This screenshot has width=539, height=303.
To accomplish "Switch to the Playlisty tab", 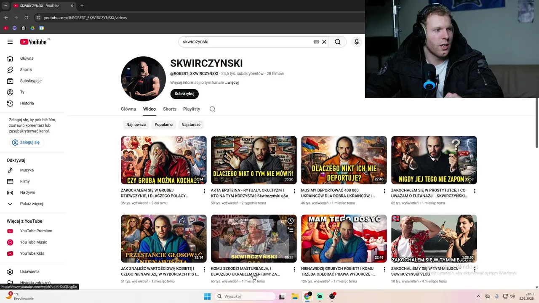I will (192, 109).
